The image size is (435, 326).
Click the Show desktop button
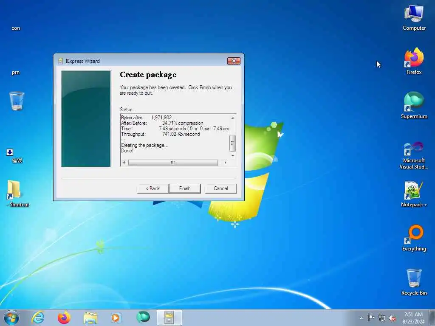click(432, 318)
